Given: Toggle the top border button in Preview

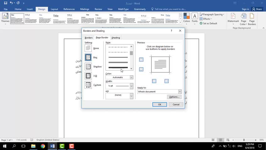Looking at the screenshot, I should pos(141,59).
